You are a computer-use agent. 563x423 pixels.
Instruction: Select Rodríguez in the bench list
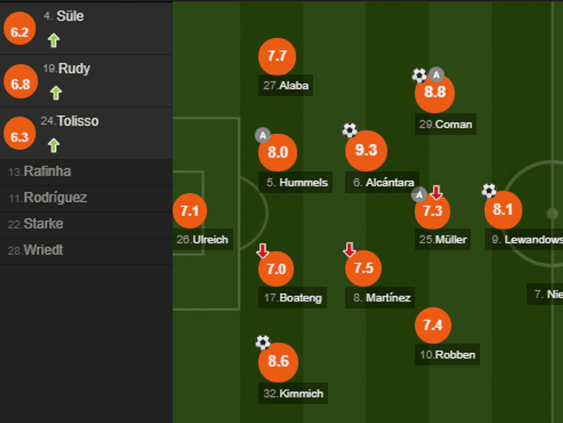click(x=48, y=198)
